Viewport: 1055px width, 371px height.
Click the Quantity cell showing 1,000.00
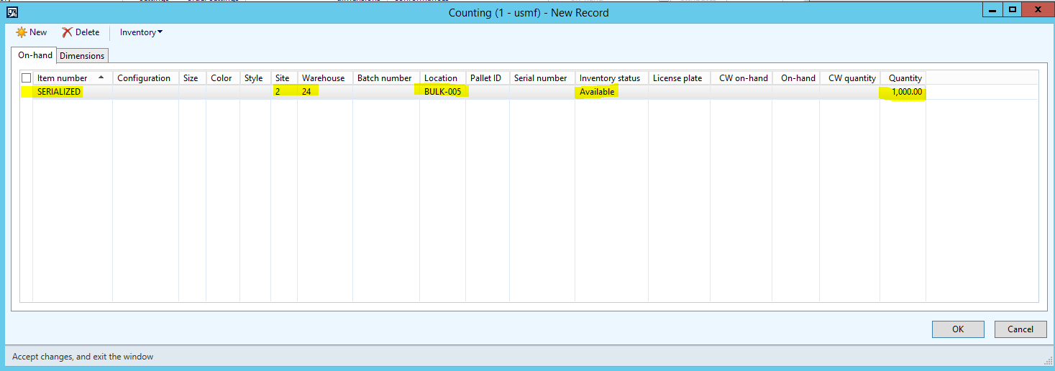[906, 92]
